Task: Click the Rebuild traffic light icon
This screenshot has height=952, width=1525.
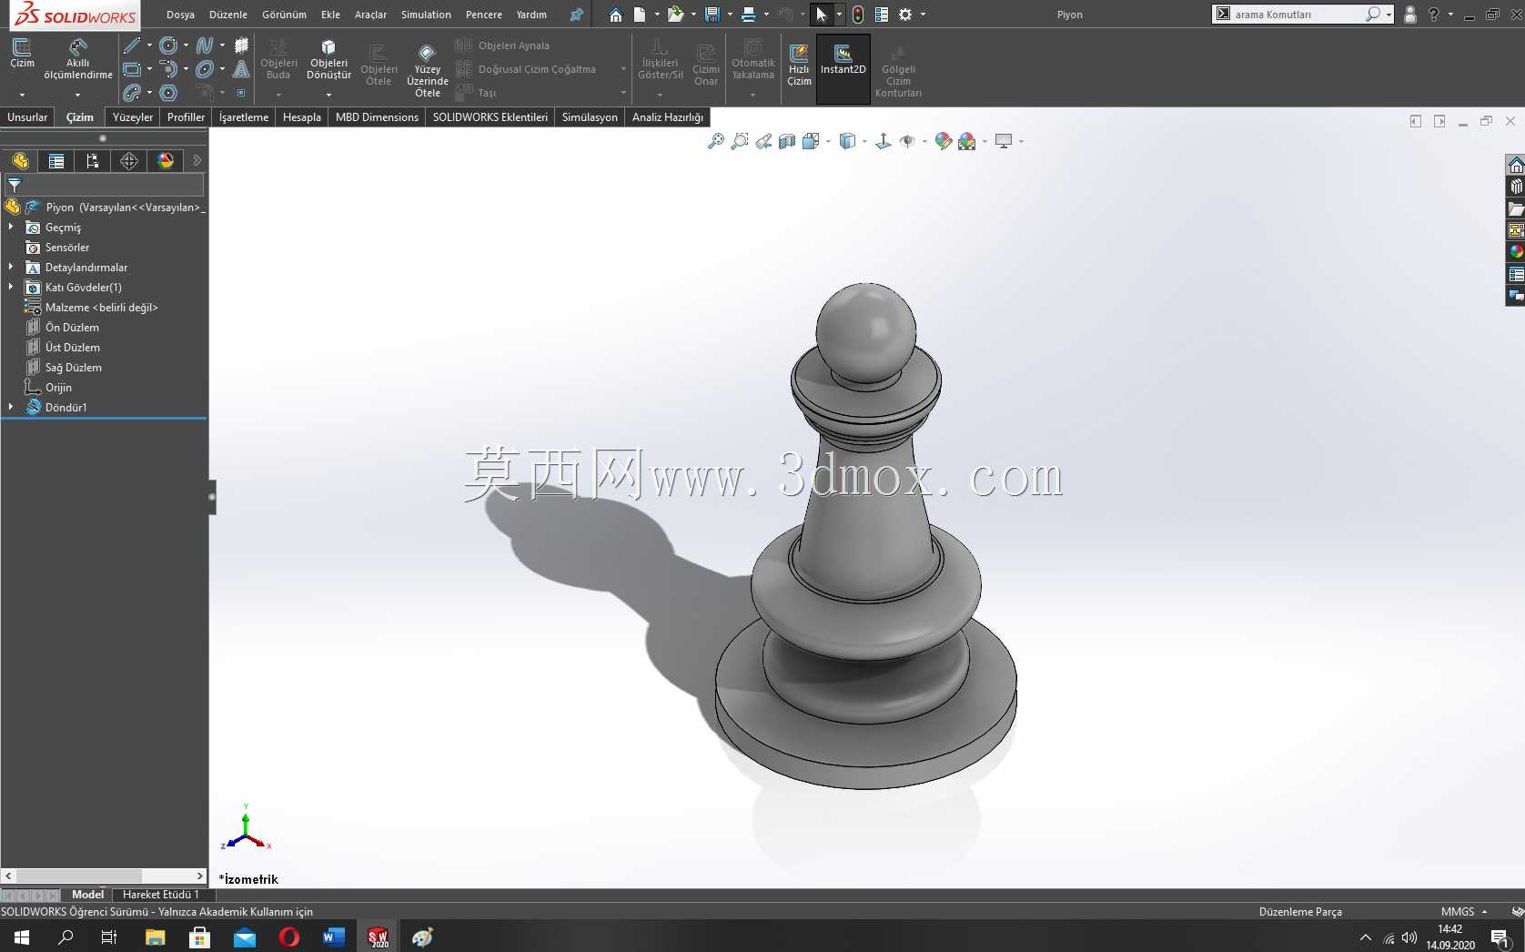Action: (x=858, y=15)
